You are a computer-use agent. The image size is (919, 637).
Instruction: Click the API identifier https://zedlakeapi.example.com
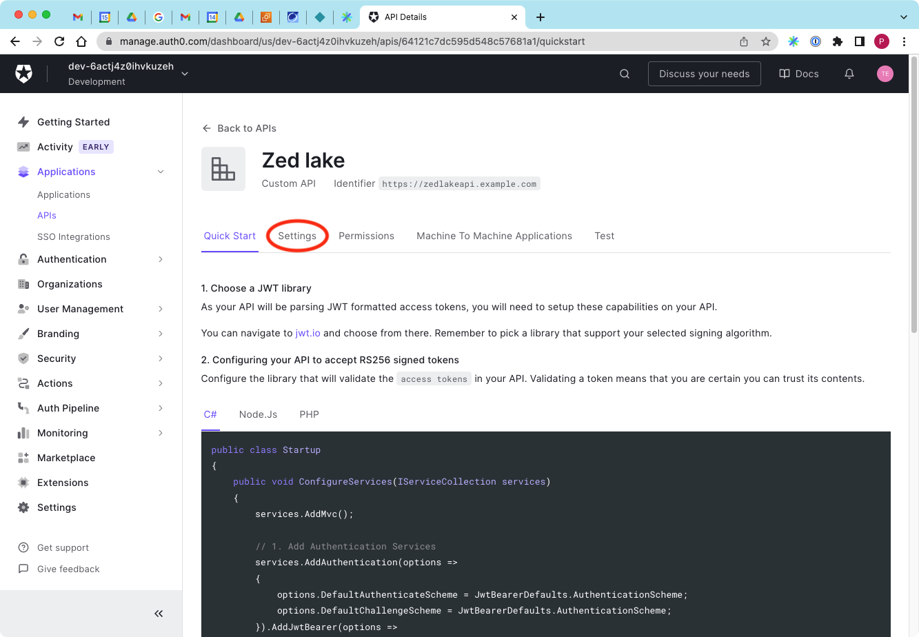459,184
